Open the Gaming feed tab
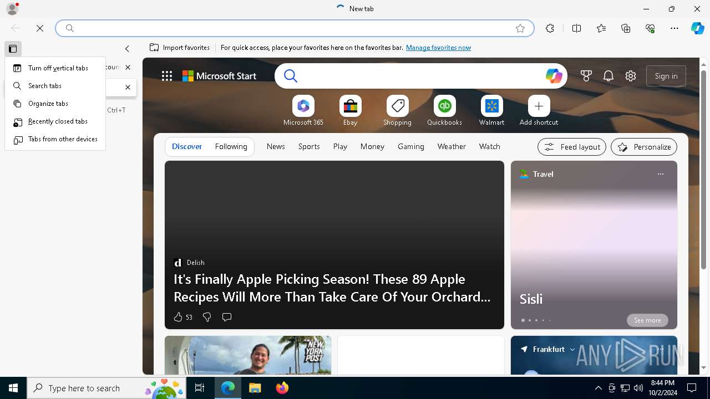 tap(411, 147)
